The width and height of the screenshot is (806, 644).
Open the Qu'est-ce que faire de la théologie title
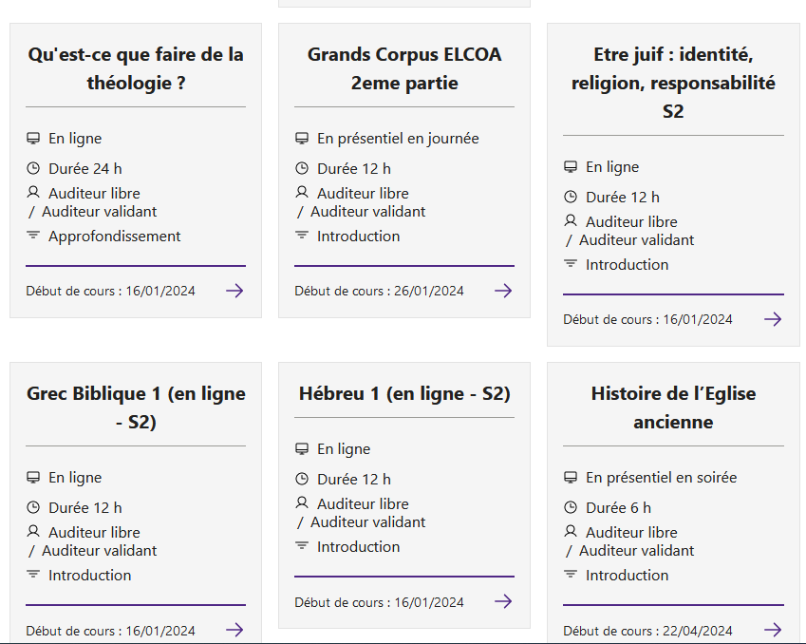pos(136,68)
